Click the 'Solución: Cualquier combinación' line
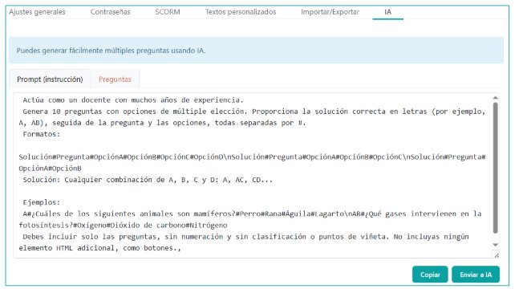Viewport: 515px width, 289px height. coord(148,180)
